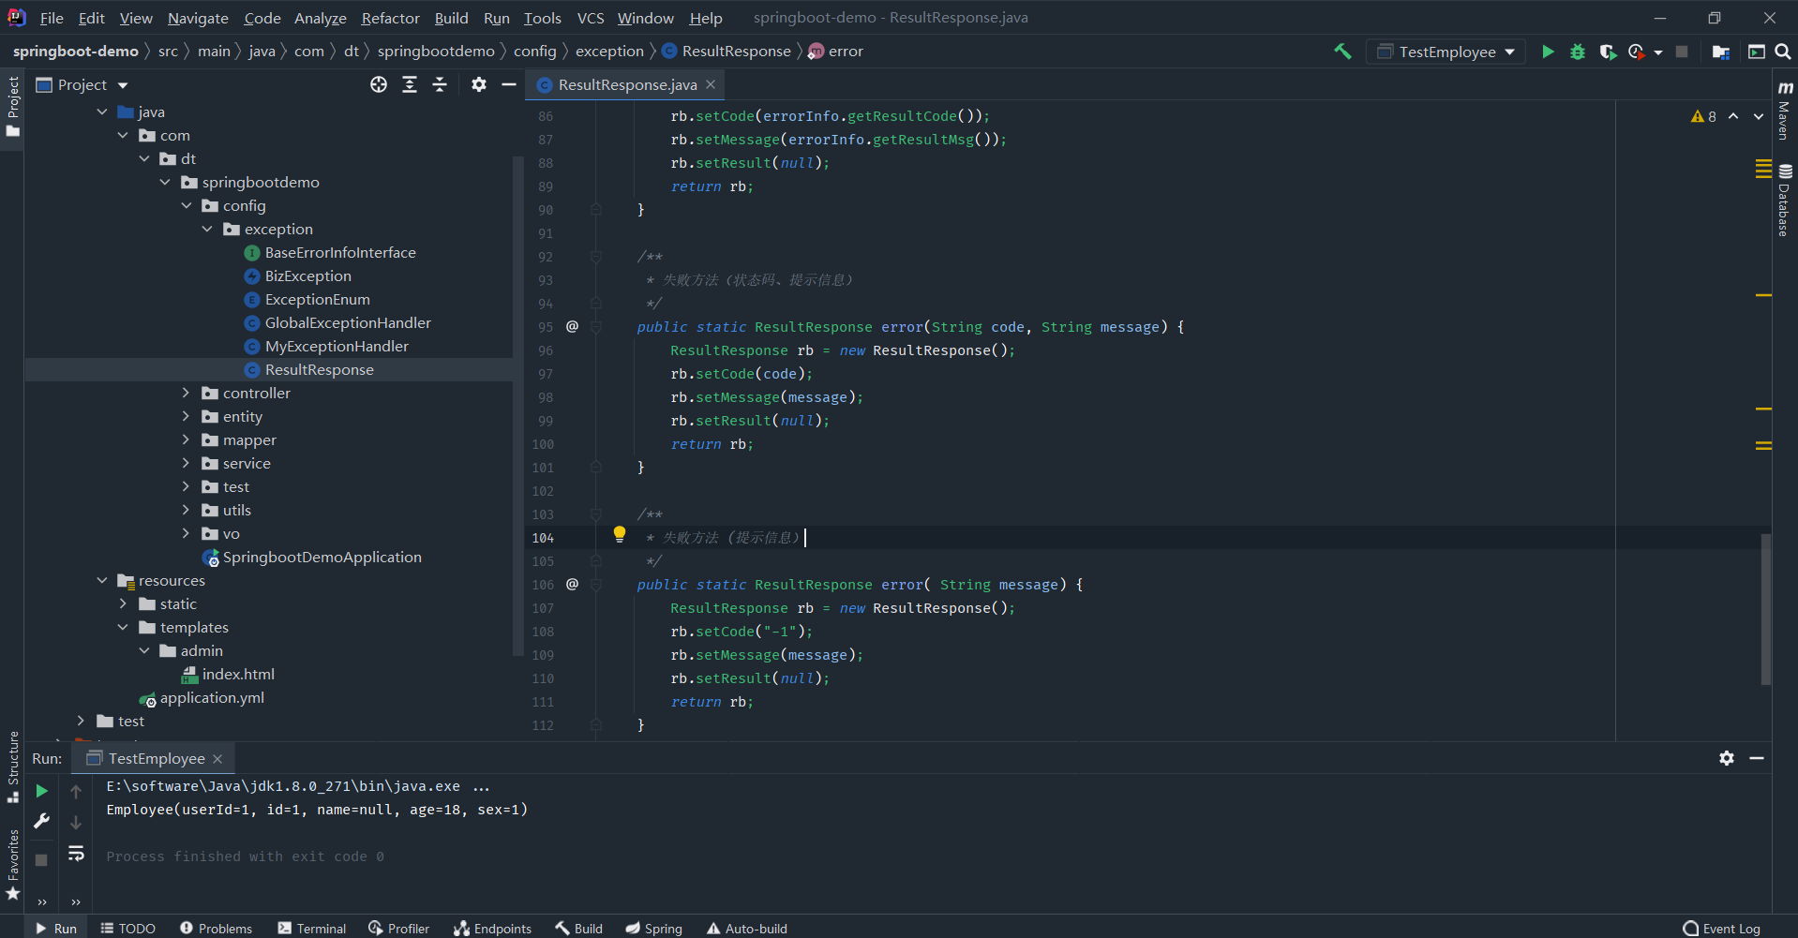The width and height of the screenshot is (1798, 938).
Task: Open TestEmployee run configuration dropdown
Action: [x=1446, y=52]
